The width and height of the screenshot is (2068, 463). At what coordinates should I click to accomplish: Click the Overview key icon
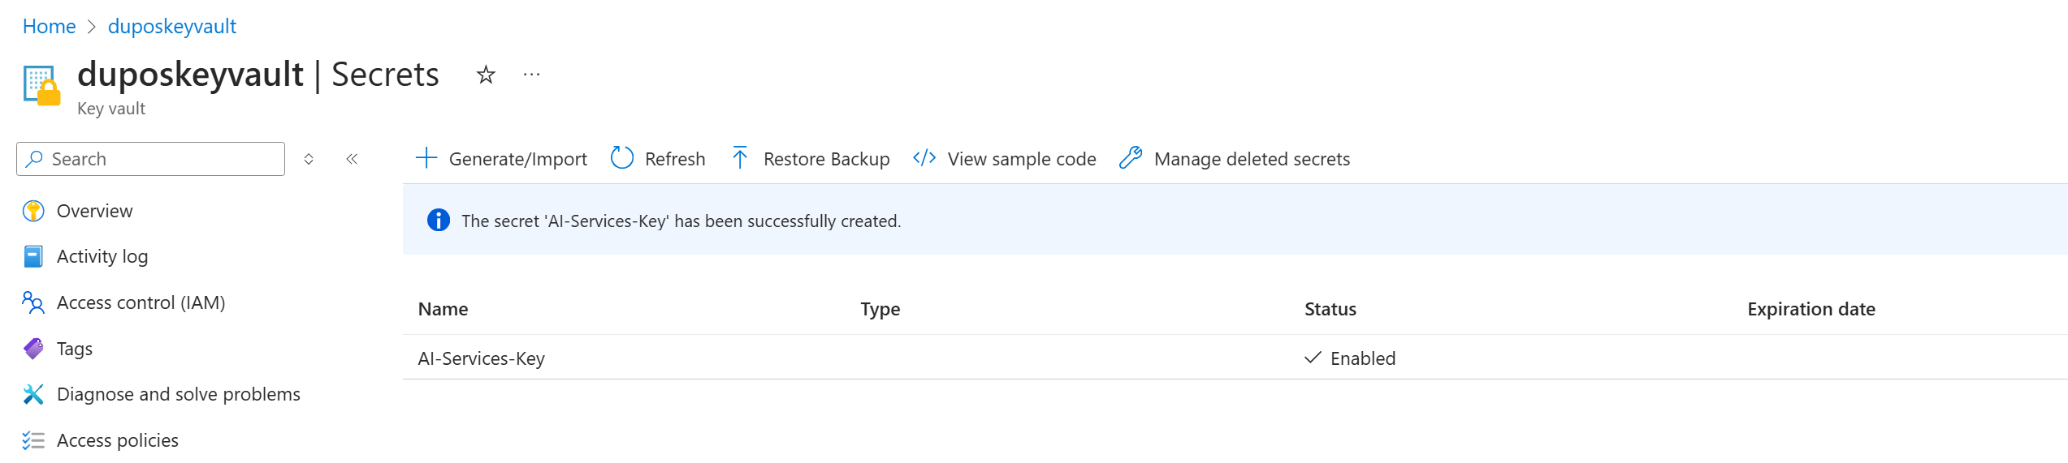[x=33, y=211]
